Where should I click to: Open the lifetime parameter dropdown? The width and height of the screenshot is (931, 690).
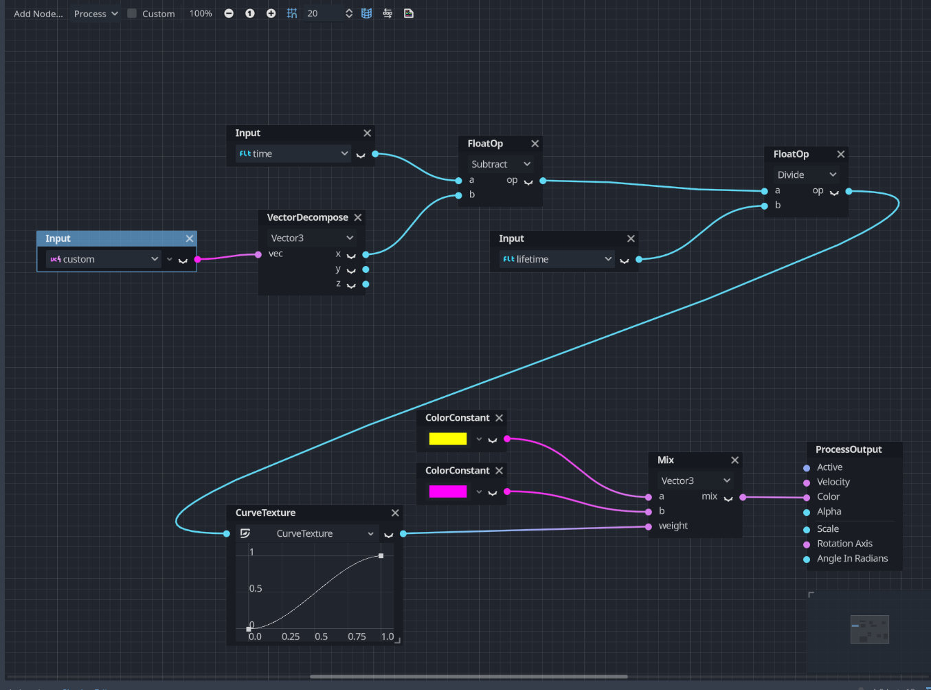pos(557,258)
